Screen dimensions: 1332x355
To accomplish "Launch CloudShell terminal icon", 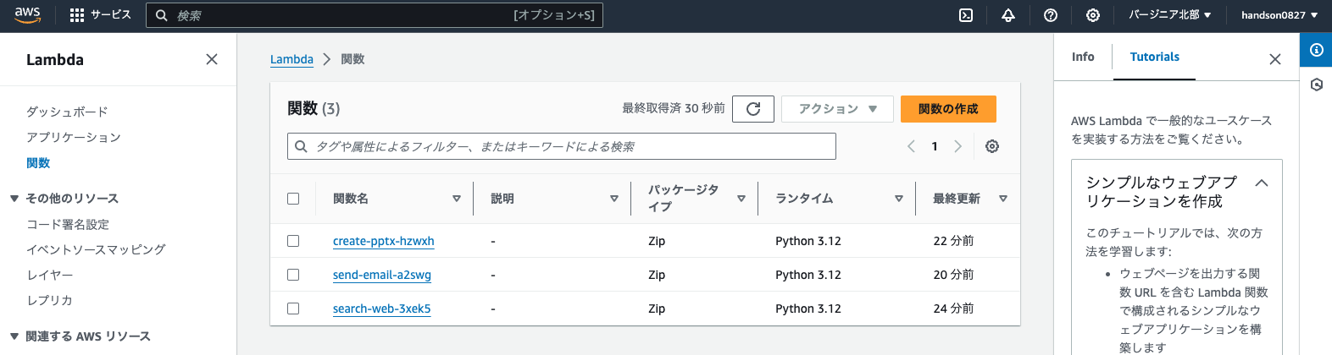I will (x=966, y=15).
